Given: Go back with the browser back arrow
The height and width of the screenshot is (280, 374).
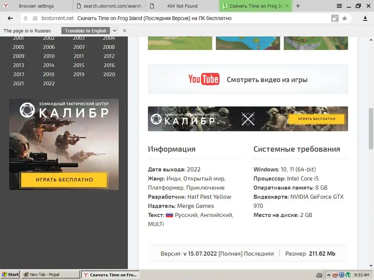Looking at the screenshot, I should tap(10, 18).
